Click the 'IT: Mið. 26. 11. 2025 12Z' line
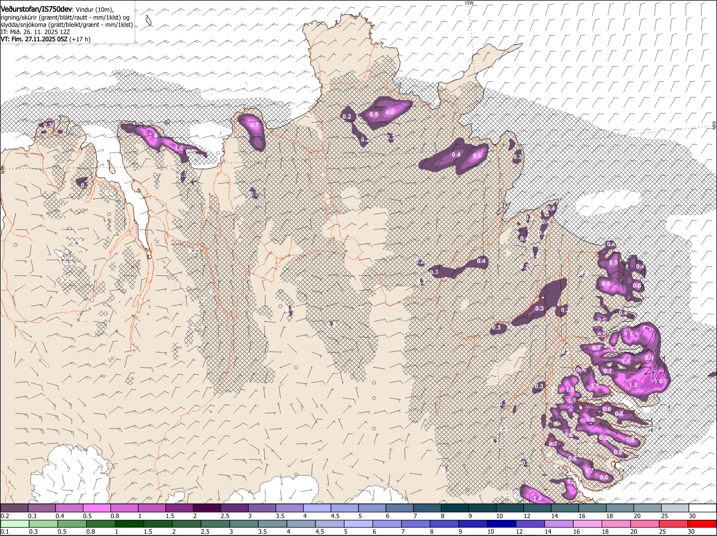 35,32
